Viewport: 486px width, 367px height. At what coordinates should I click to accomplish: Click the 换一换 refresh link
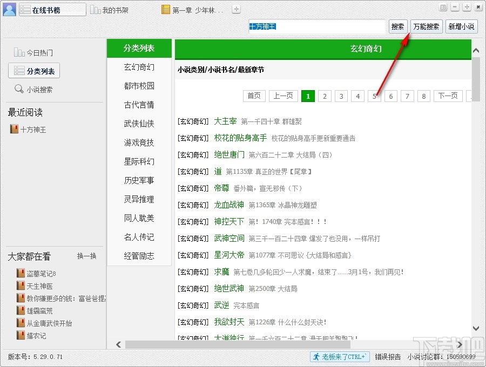coord(86,256)
